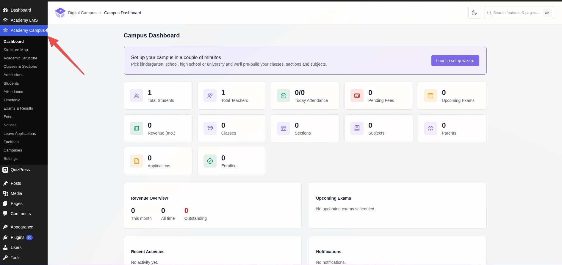Click the Classes graduation cap icon

[210, 128]
